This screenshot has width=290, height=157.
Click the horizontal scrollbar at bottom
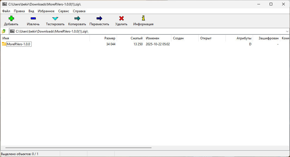[78, 148]
